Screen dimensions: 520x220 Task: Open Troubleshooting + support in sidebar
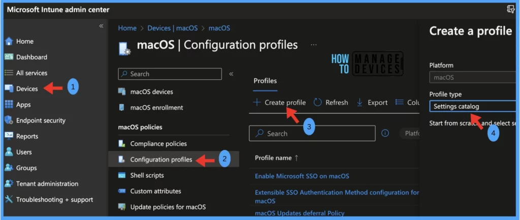coord(54,200)
